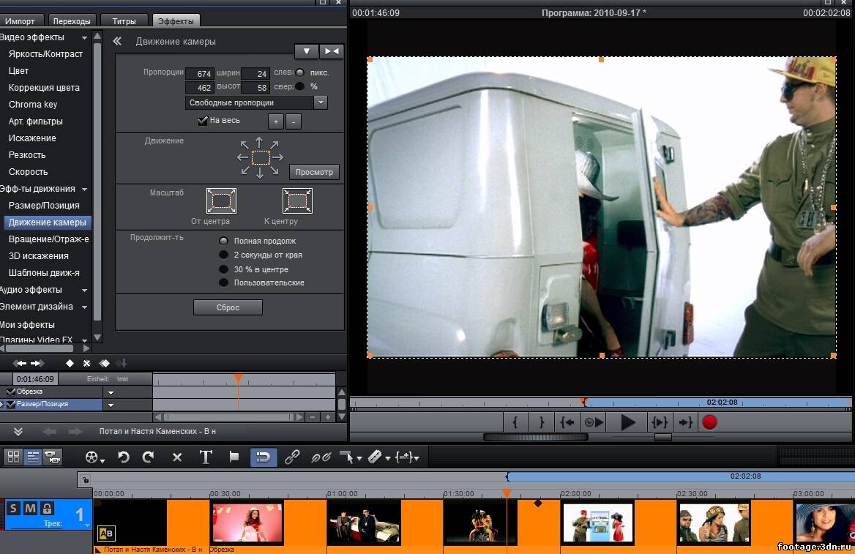This screenshot has height=554, width=855.
Task: Click the minus zoom button
Action: coord(294,121)
